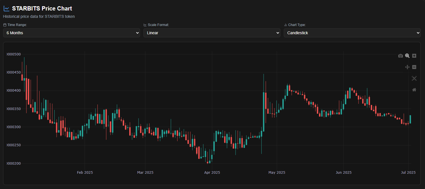The height and width of the screenshot is (189, 425).
Task: Click the 0000400 y-axis label
Action: tap(14, 91)
